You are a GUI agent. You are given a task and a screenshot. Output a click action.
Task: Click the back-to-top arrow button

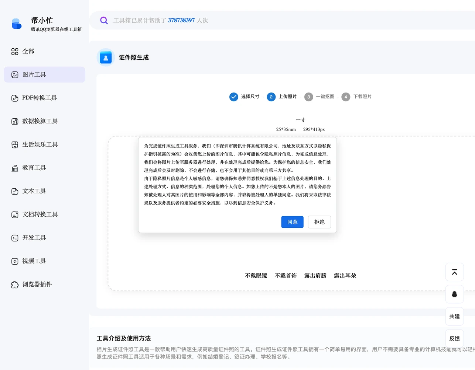tap(454, 272)
